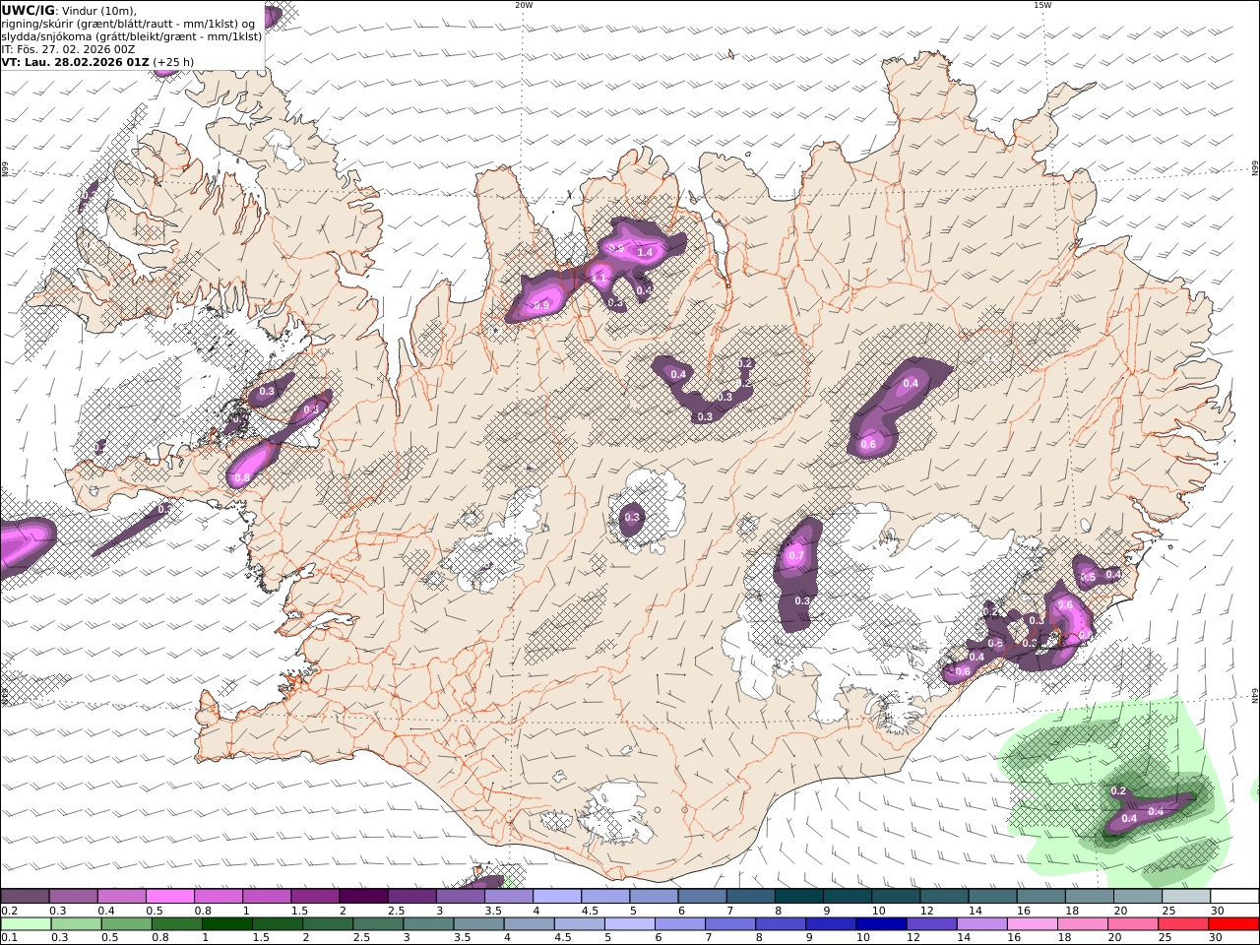Screen dimensions: 1260x945
Task: Click the UWC/IG title text
Action: click(x=29, y=11)
